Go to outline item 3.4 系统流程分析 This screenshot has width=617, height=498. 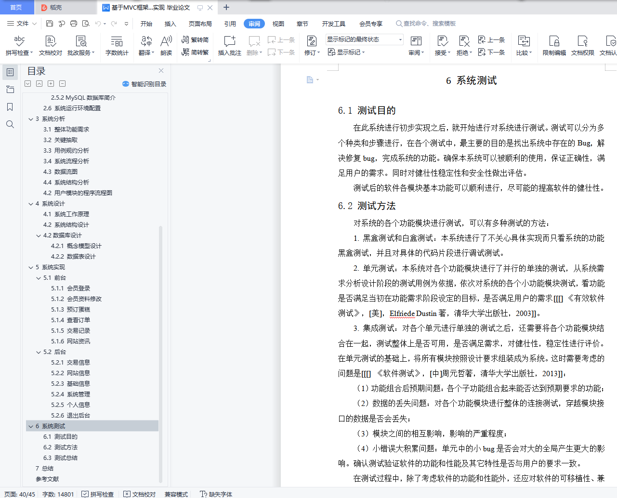66,161
